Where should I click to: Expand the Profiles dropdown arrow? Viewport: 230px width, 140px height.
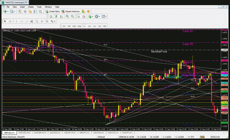pos(14,11)
